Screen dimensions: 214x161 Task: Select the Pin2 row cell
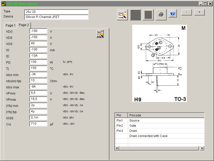[121, 126]
